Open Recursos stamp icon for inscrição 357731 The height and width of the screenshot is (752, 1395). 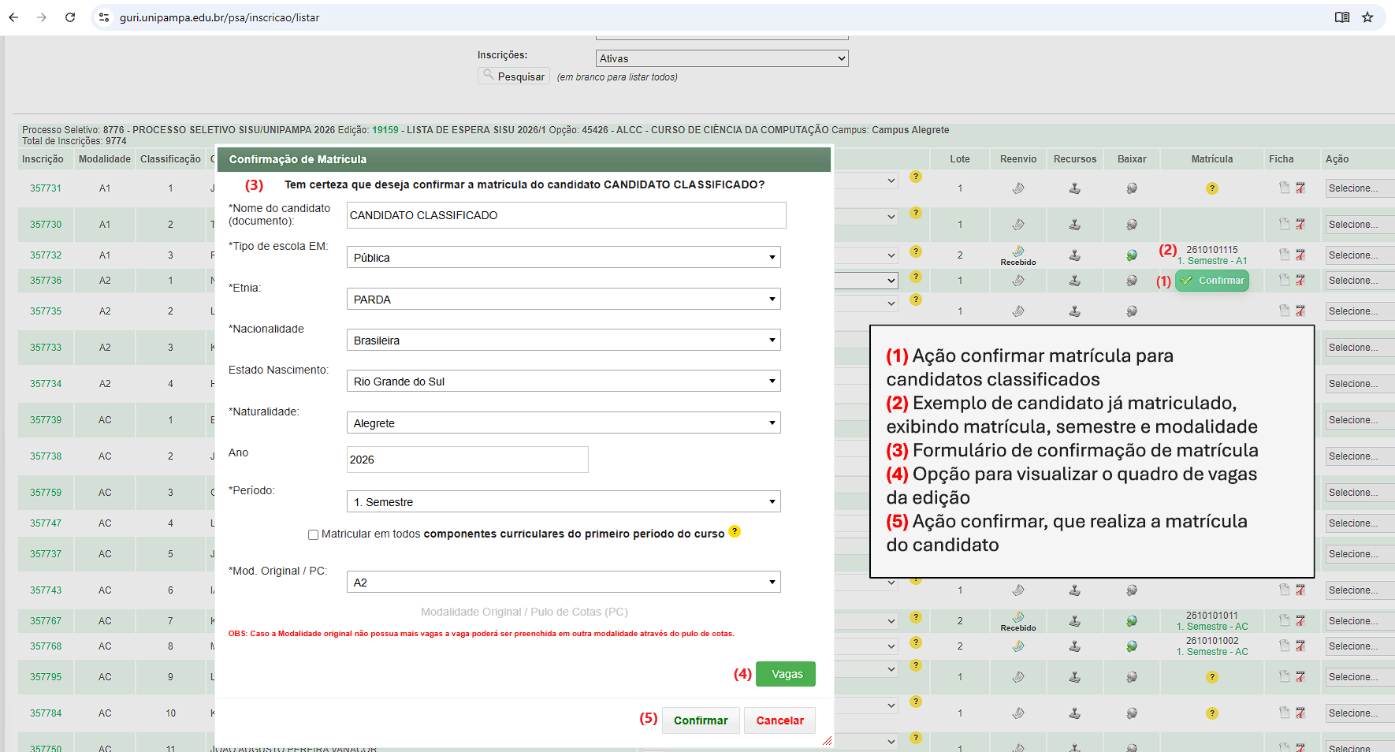[x=1074, y=188]
